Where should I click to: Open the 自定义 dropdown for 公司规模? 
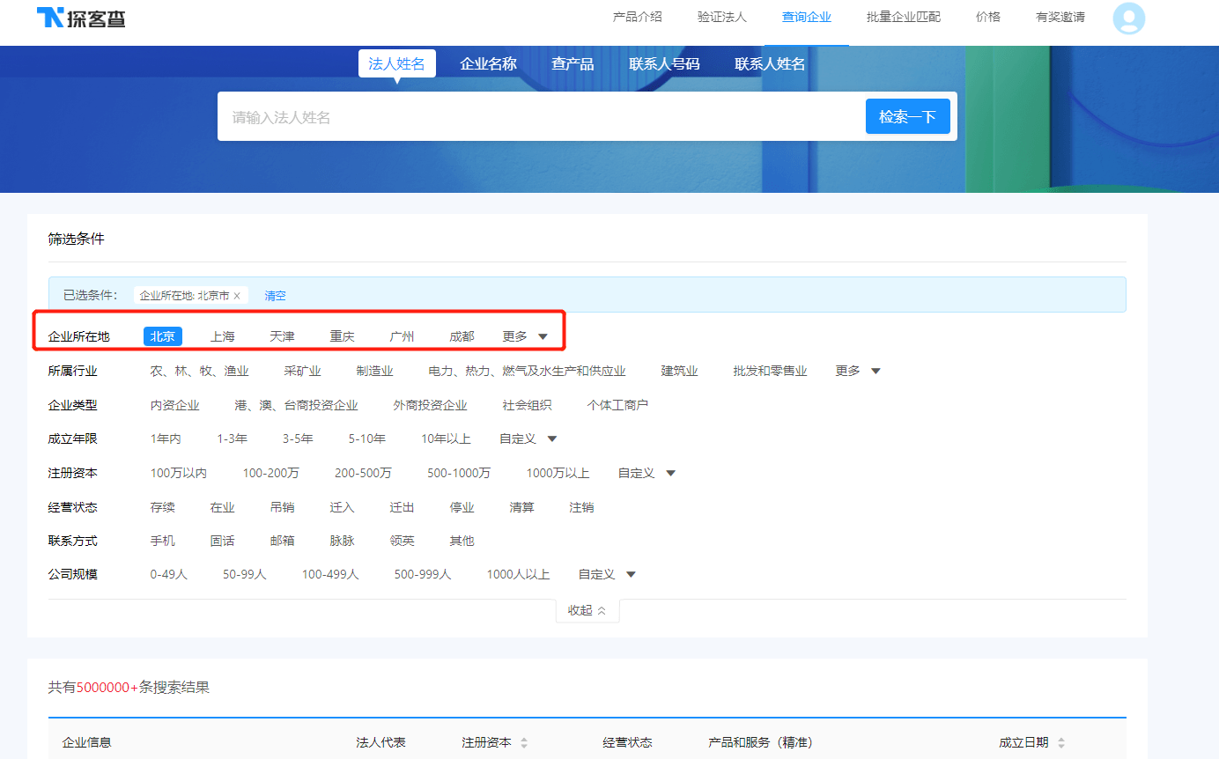(x=599, y=573)
